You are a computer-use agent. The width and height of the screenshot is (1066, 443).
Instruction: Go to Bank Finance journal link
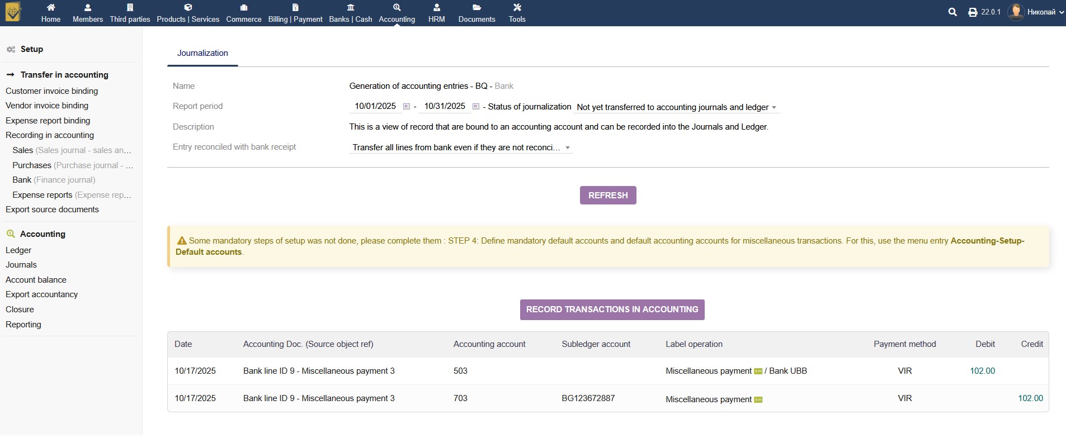pyautogui.click(x=54, y=180)
